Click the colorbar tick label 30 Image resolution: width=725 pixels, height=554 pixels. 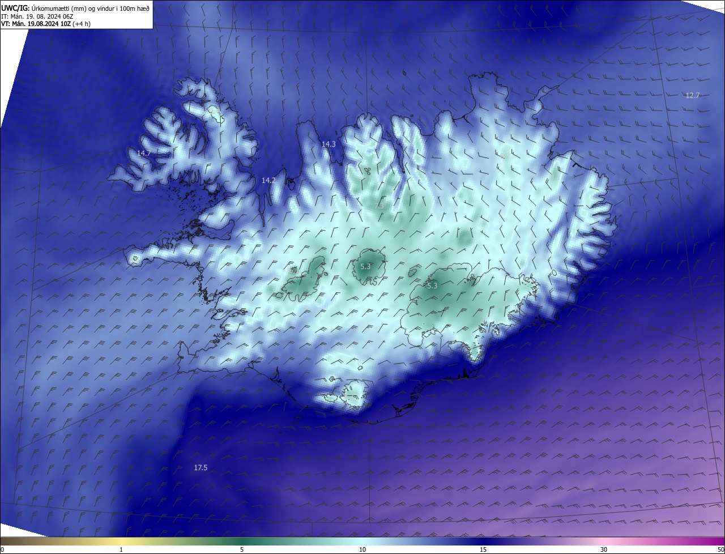point(604,549)
